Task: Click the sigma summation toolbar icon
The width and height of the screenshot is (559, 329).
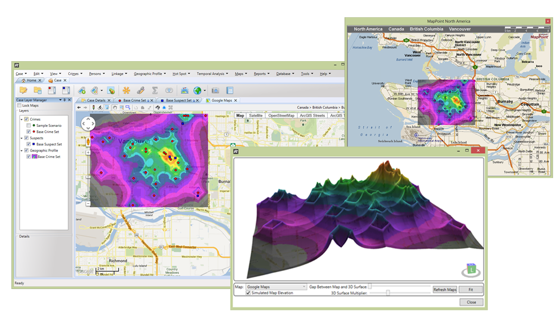Action: pos(155,90)
